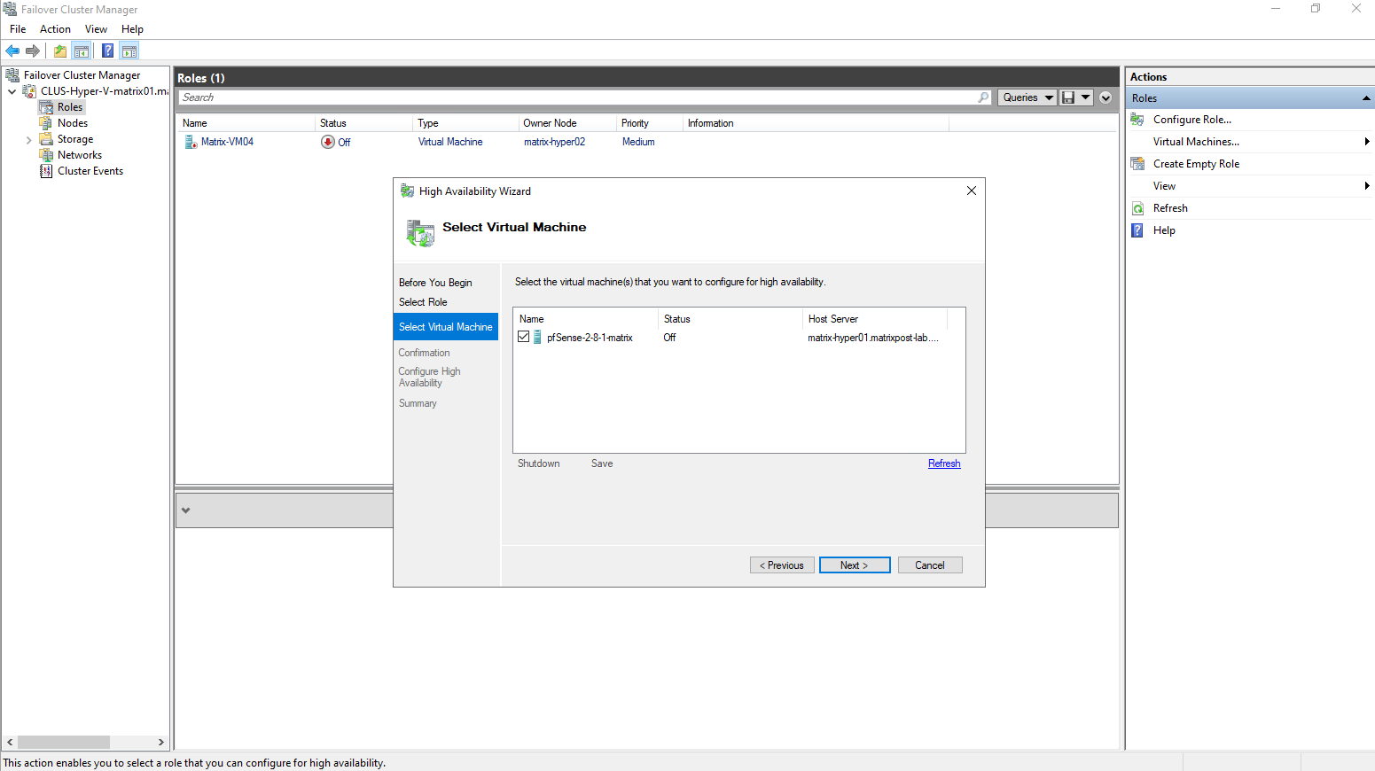Viewport: 1375px width, 771px height.
Task: Click the Refresh link in wizard
Action: 943,463
